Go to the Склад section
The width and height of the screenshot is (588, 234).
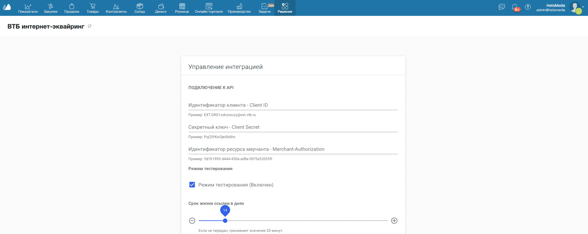(x=140, y=8)
